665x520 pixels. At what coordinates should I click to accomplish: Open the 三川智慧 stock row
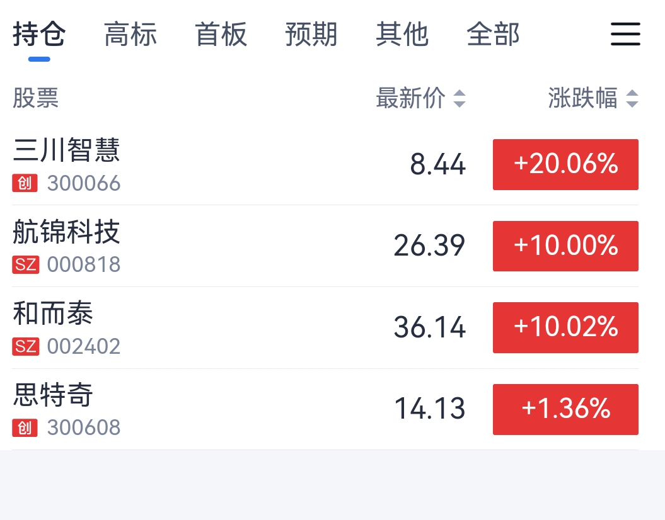(x=325, y=165)
